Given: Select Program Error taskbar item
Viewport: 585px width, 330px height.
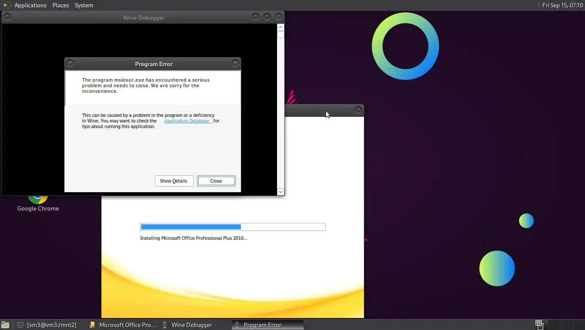Looking at the screenshot, I should click(268, 325).
